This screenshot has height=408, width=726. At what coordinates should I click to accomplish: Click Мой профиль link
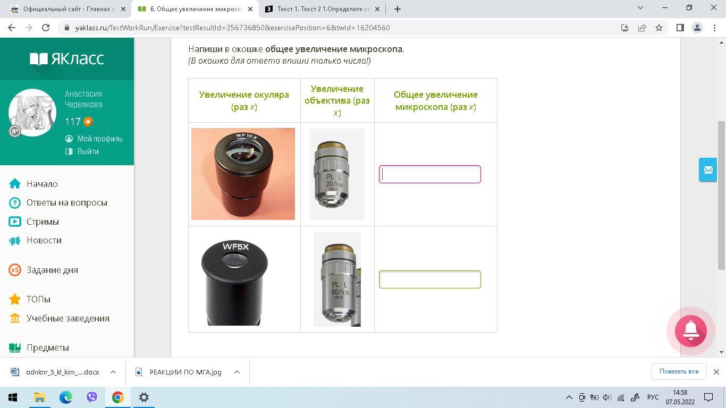tap(99, 139)
